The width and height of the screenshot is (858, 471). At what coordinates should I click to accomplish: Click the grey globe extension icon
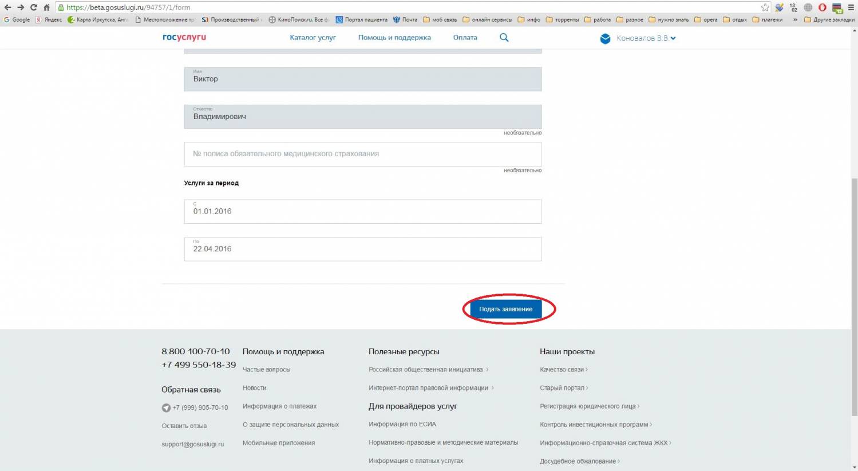pos(808,7)
